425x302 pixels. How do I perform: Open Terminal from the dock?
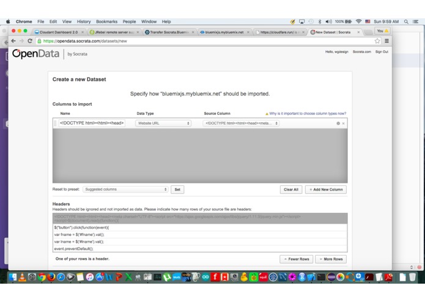[321, 277]
